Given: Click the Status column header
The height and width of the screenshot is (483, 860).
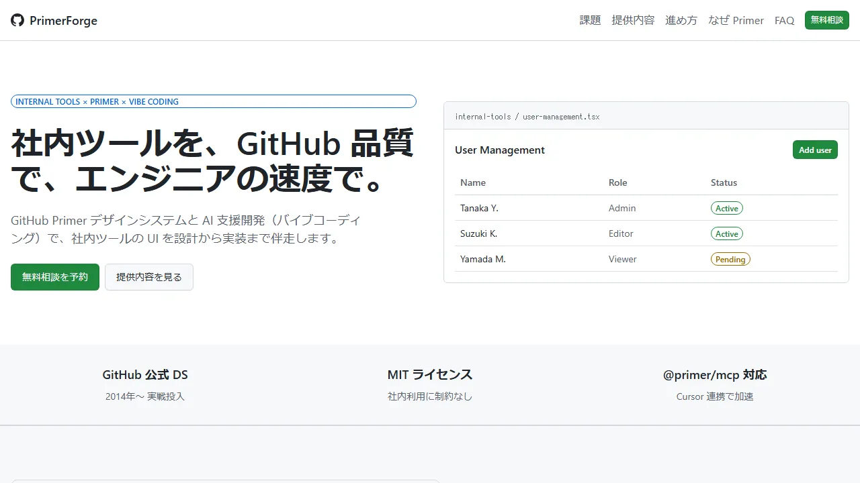Looking at the screenshot, I should pyautogui.click(x=724, y=182).
